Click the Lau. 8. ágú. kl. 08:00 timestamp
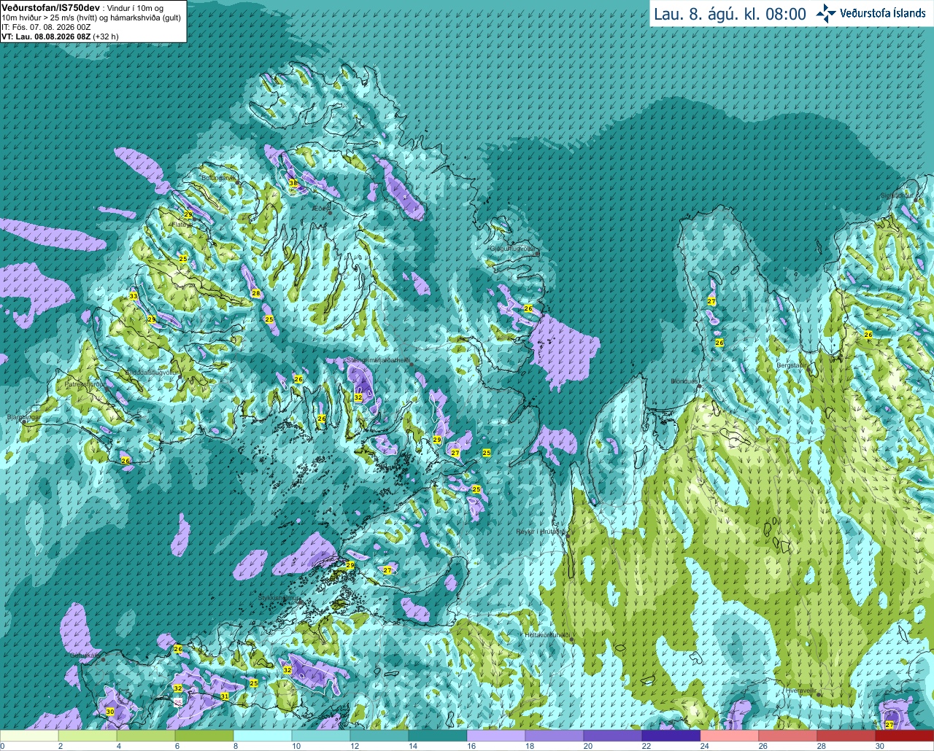Image resolution: width=934 pixels, height=751 pixels. (730, 14)
